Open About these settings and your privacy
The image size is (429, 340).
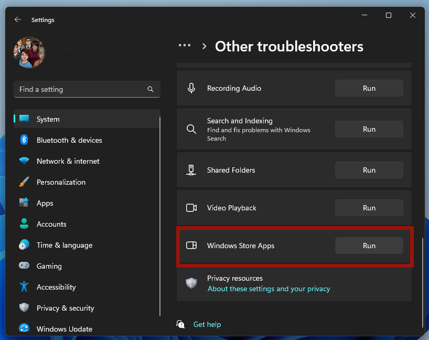pyautogui.click(x=269, y=289)
